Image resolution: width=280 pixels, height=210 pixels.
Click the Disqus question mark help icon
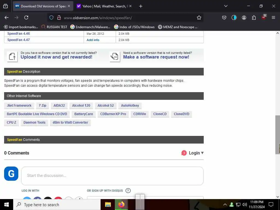tap(128, 191)
